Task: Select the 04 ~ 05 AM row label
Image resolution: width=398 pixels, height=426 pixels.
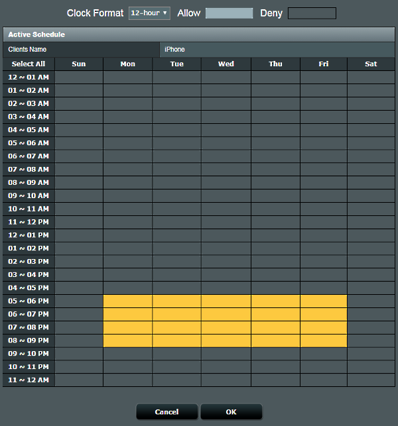Action: pos(29,130)
